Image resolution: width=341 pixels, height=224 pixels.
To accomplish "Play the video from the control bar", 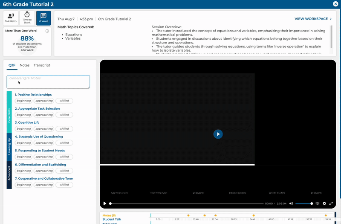I will coord(105,204).
